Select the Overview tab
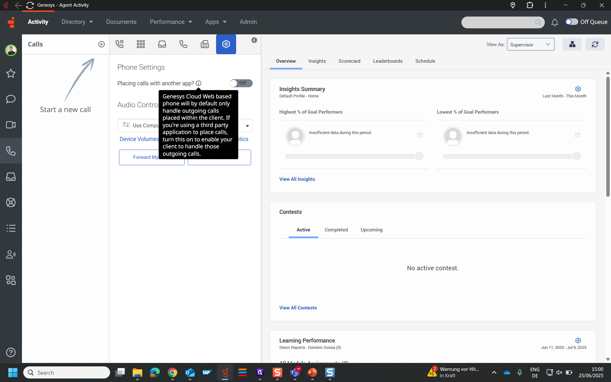Image resolution: width=611 pixels, height=382 pixels. tap(286, 61)
